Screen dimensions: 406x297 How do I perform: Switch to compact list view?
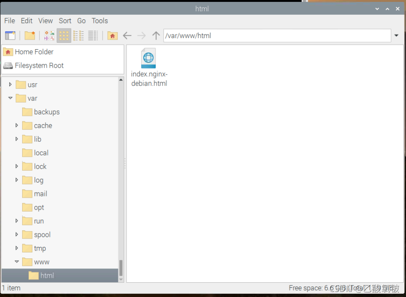[x=78, y=35]
